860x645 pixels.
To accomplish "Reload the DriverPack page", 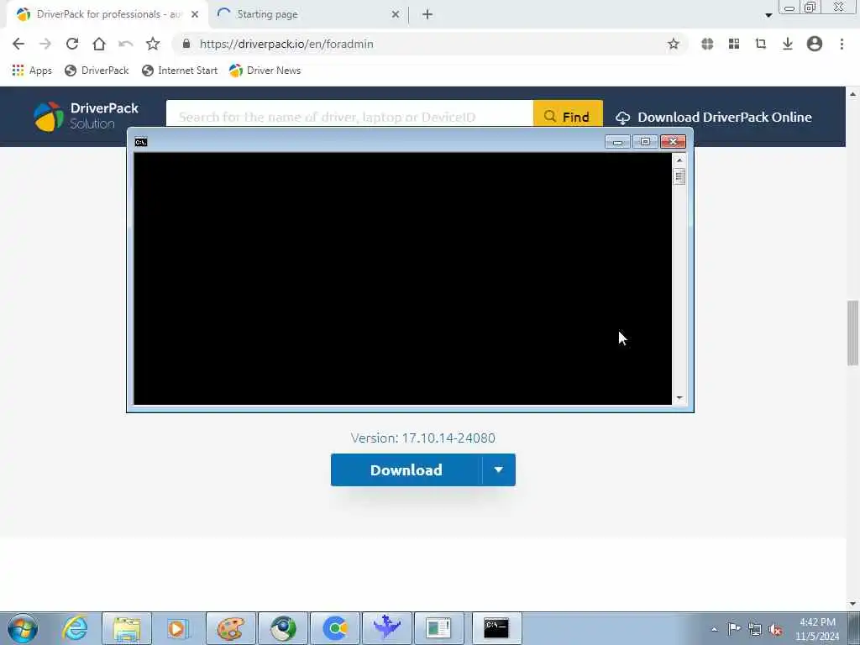I will (x=72, y=44).
